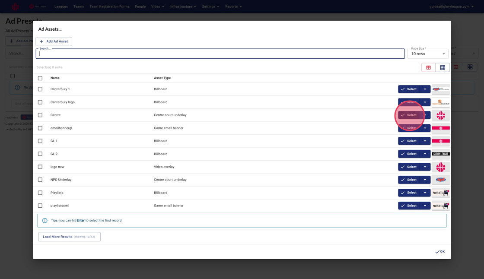Open the guides@gloryleague.com account menu
The width and height of the screenshot is (484, 279).
click(x=451, y=6)
